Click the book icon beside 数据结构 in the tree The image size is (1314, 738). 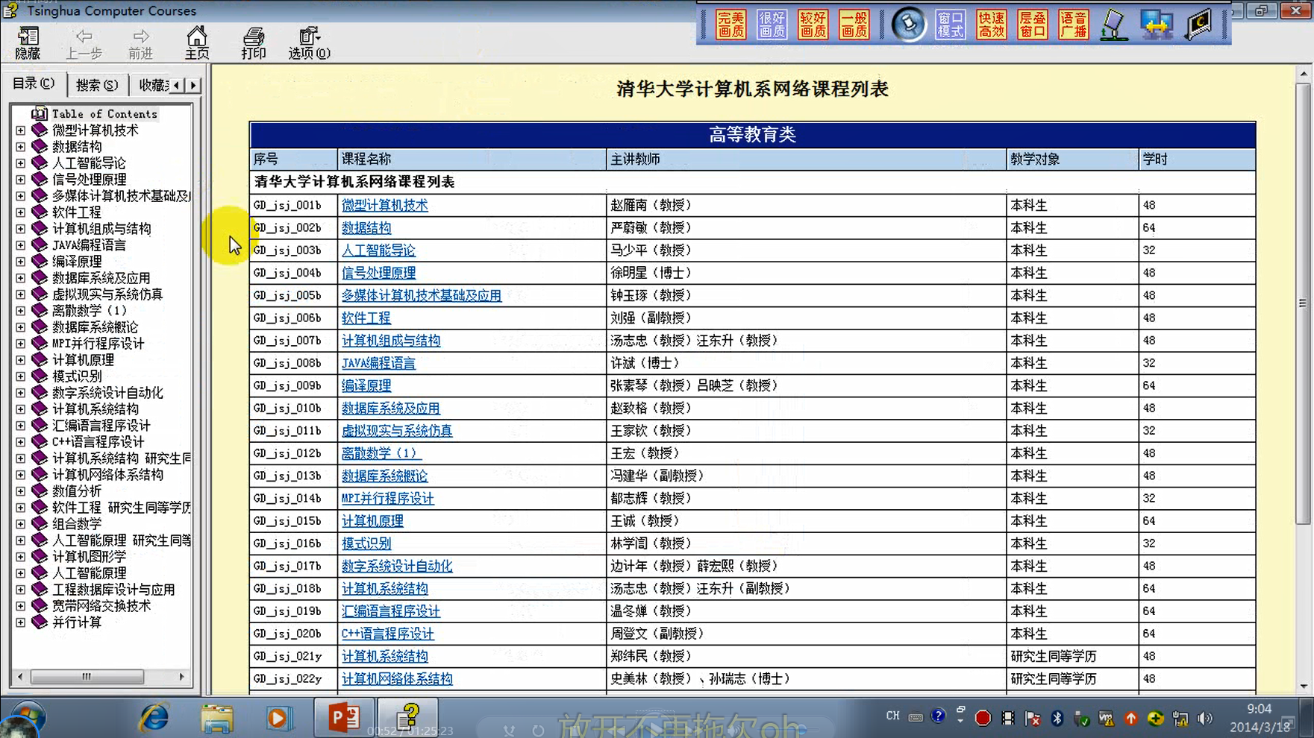[40, 147]
